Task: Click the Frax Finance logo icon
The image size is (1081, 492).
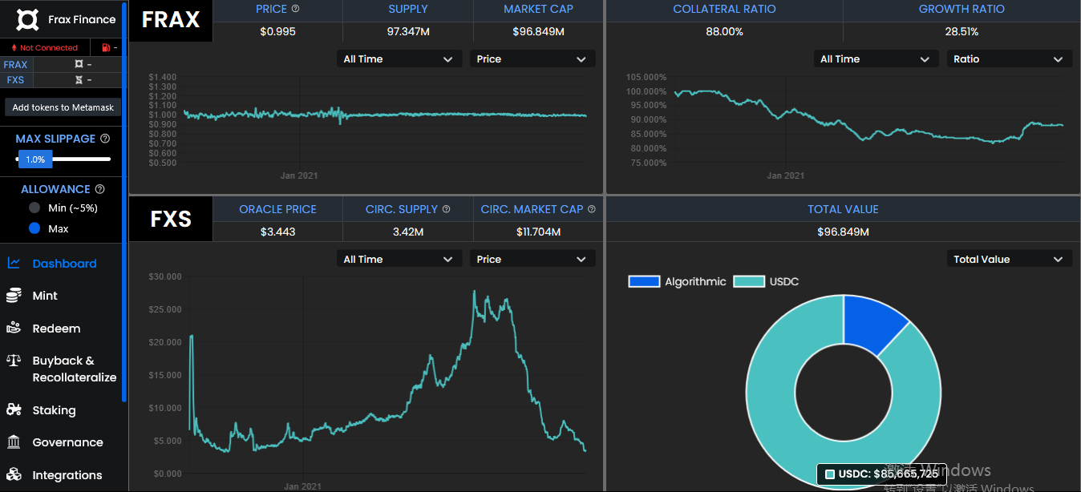Action: coord(27,19)
